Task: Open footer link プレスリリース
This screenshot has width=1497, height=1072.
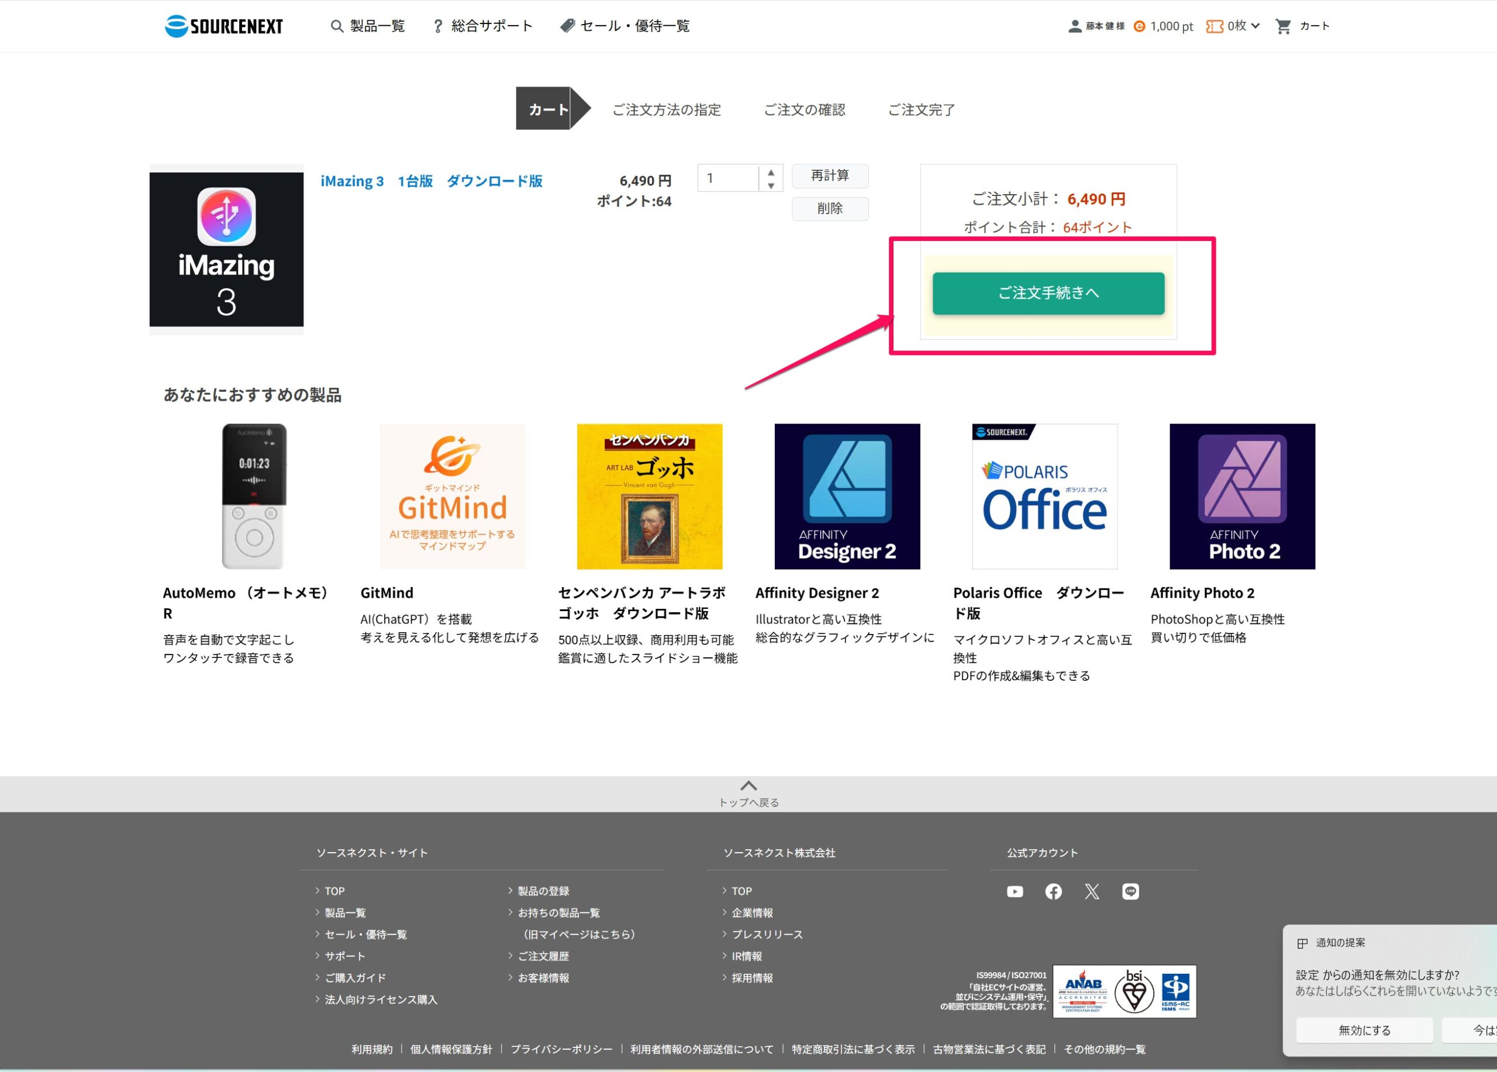Action: (x=767, y=935)
